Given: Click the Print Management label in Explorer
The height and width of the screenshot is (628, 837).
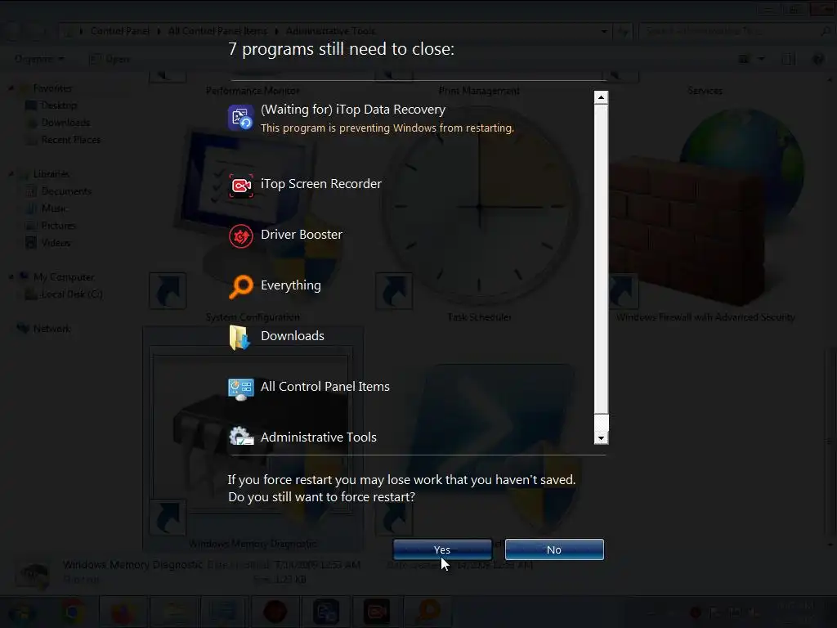Looking at the screenshot, I should [x=479, y=91].
